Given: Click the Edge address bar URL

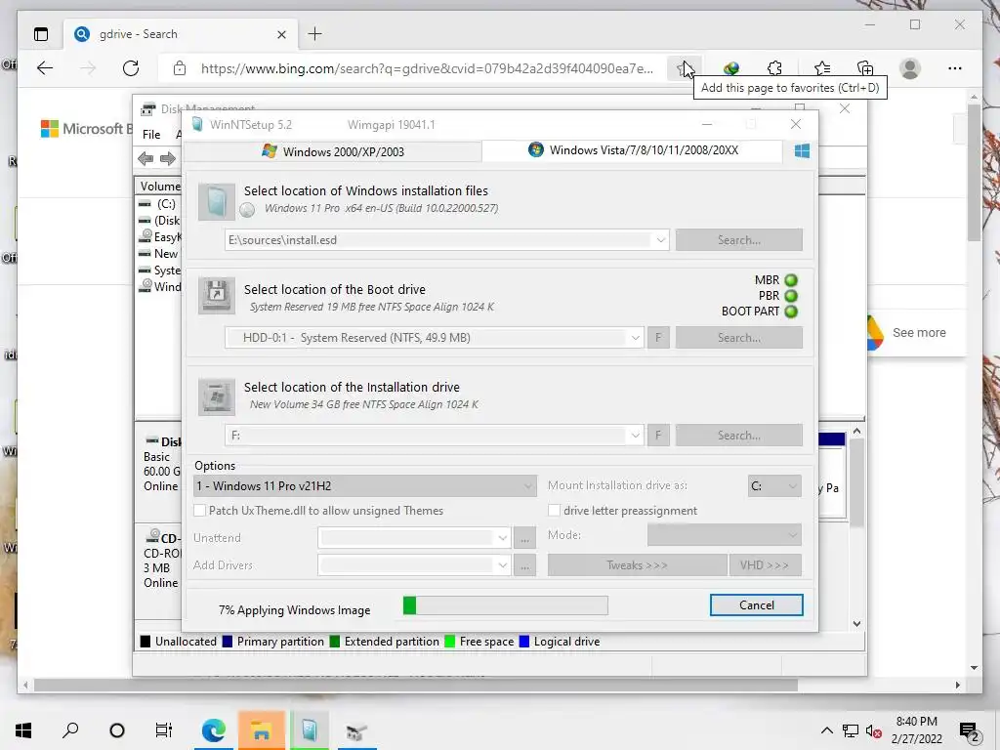Looking at the screenshot, I should coord(427,68).
